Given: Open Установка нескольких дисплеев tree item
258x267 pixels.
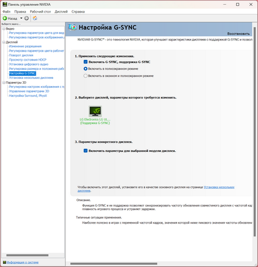Looking at the screenshot, I should pos(31,78).
